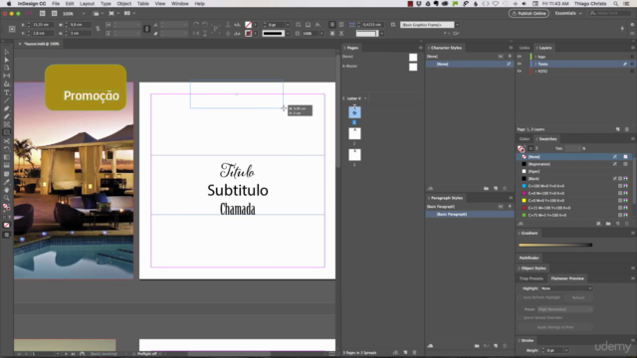The height and width of the screenshot is (358, 637).
Task: Toggle the fill/stroke selector in the Swatches panel
Action: [x=522, y=149]
